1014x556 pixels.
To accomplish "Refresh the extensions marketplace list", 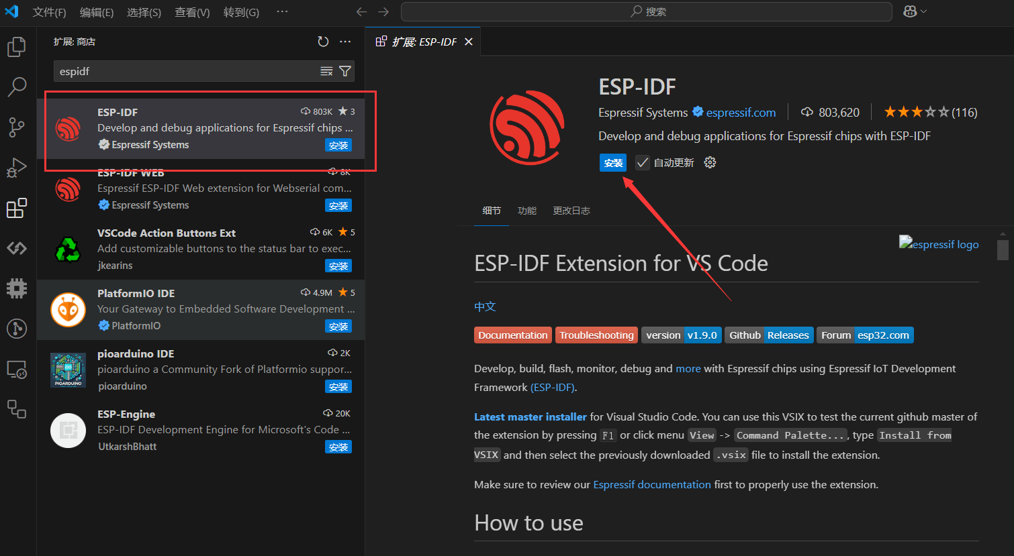I will coord(323,42).
